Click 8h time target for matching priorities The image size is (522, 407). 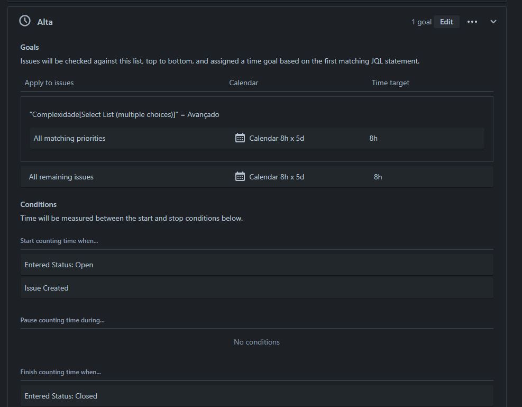pos(373,138)
